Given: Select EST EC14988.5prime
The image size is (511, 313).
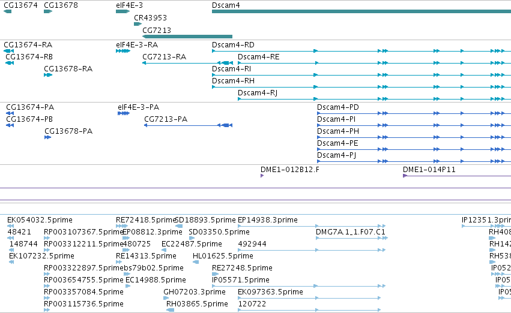Looking at the screenshot, I should (128, 286).
